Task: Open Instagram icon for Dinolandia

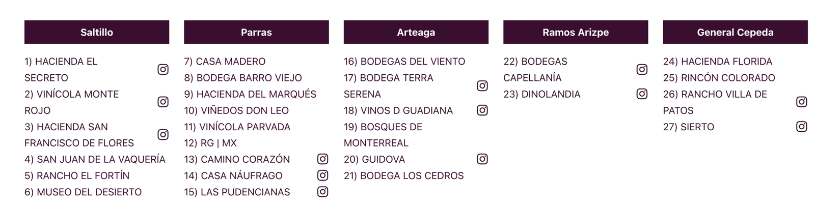Action: click(642, 94)
